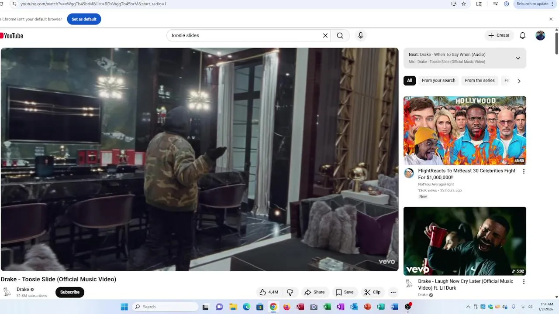Open PowerPoint from the taskbar
This screenshot has width=559, height=314.
[x=367, y=307]
